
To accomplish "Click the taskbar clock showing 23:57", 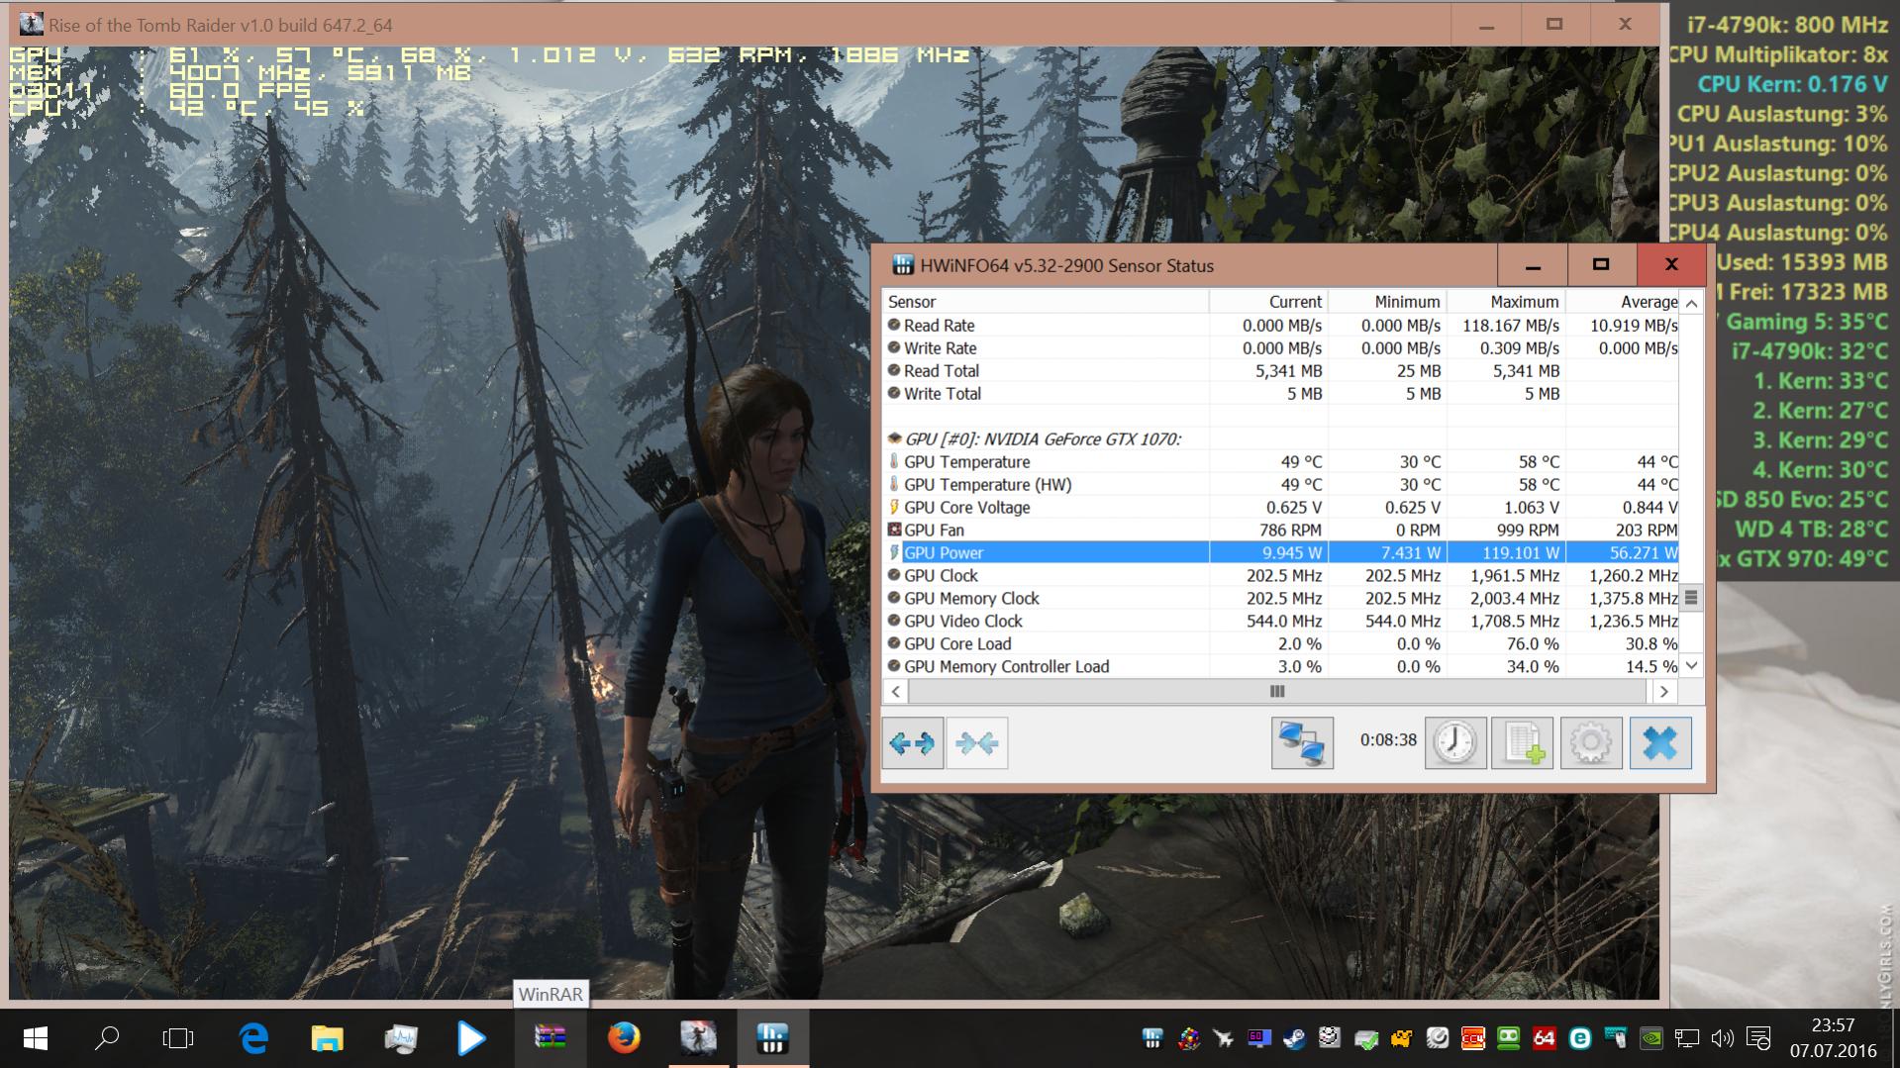I will [x=1833, y=1038].
